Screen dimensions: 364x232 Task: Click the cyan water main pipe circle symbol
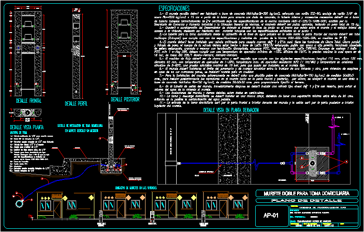(x=20, y=204)
